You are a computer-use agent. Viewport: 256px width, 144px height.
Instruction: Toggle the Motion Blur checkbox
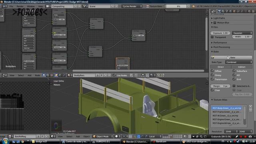215,23
